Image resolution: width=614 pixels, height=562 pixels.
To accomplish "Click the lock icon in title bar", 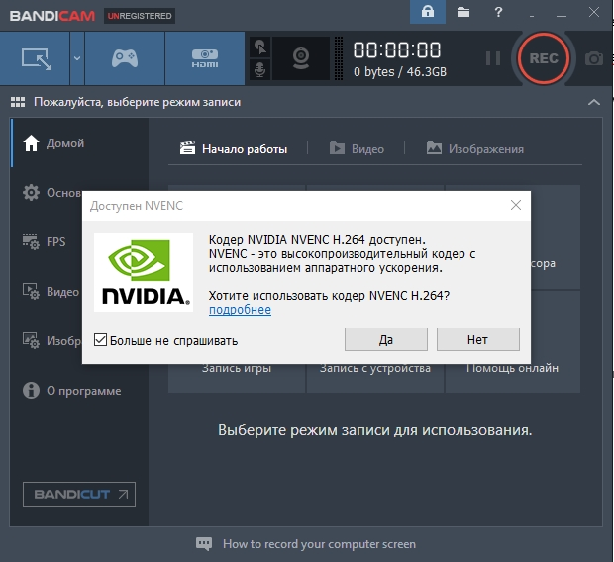I will click(x=428, y=12).
